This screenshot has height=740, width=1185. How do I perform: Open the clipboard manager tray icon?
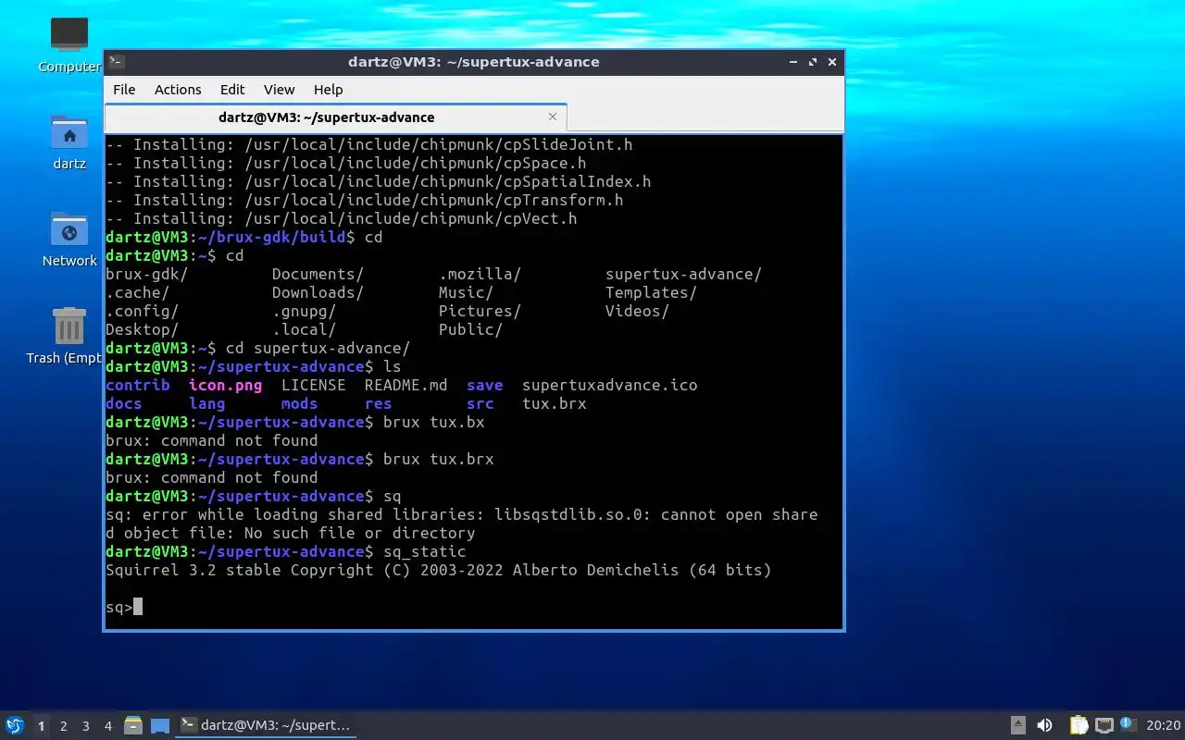(1079, 726)
